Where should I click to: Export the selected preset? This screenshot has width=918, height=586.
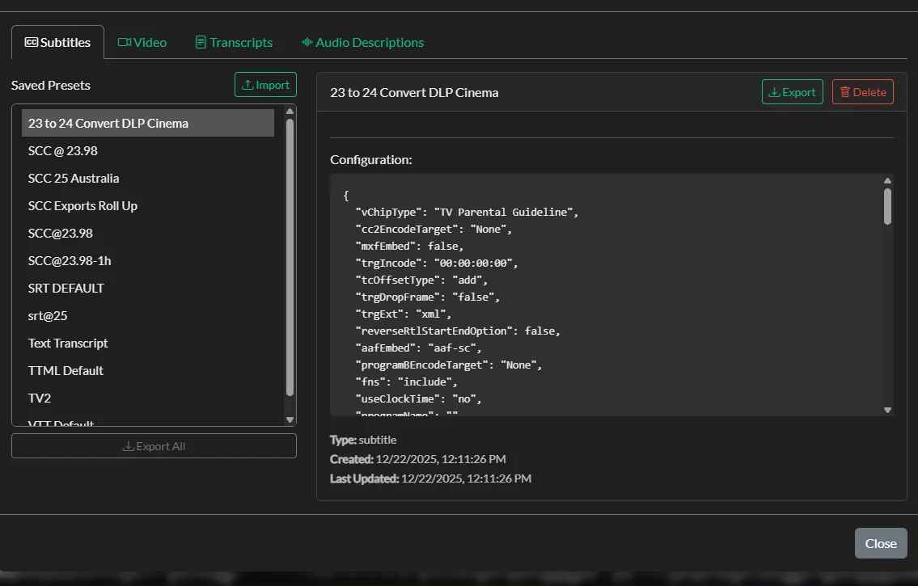792,92
